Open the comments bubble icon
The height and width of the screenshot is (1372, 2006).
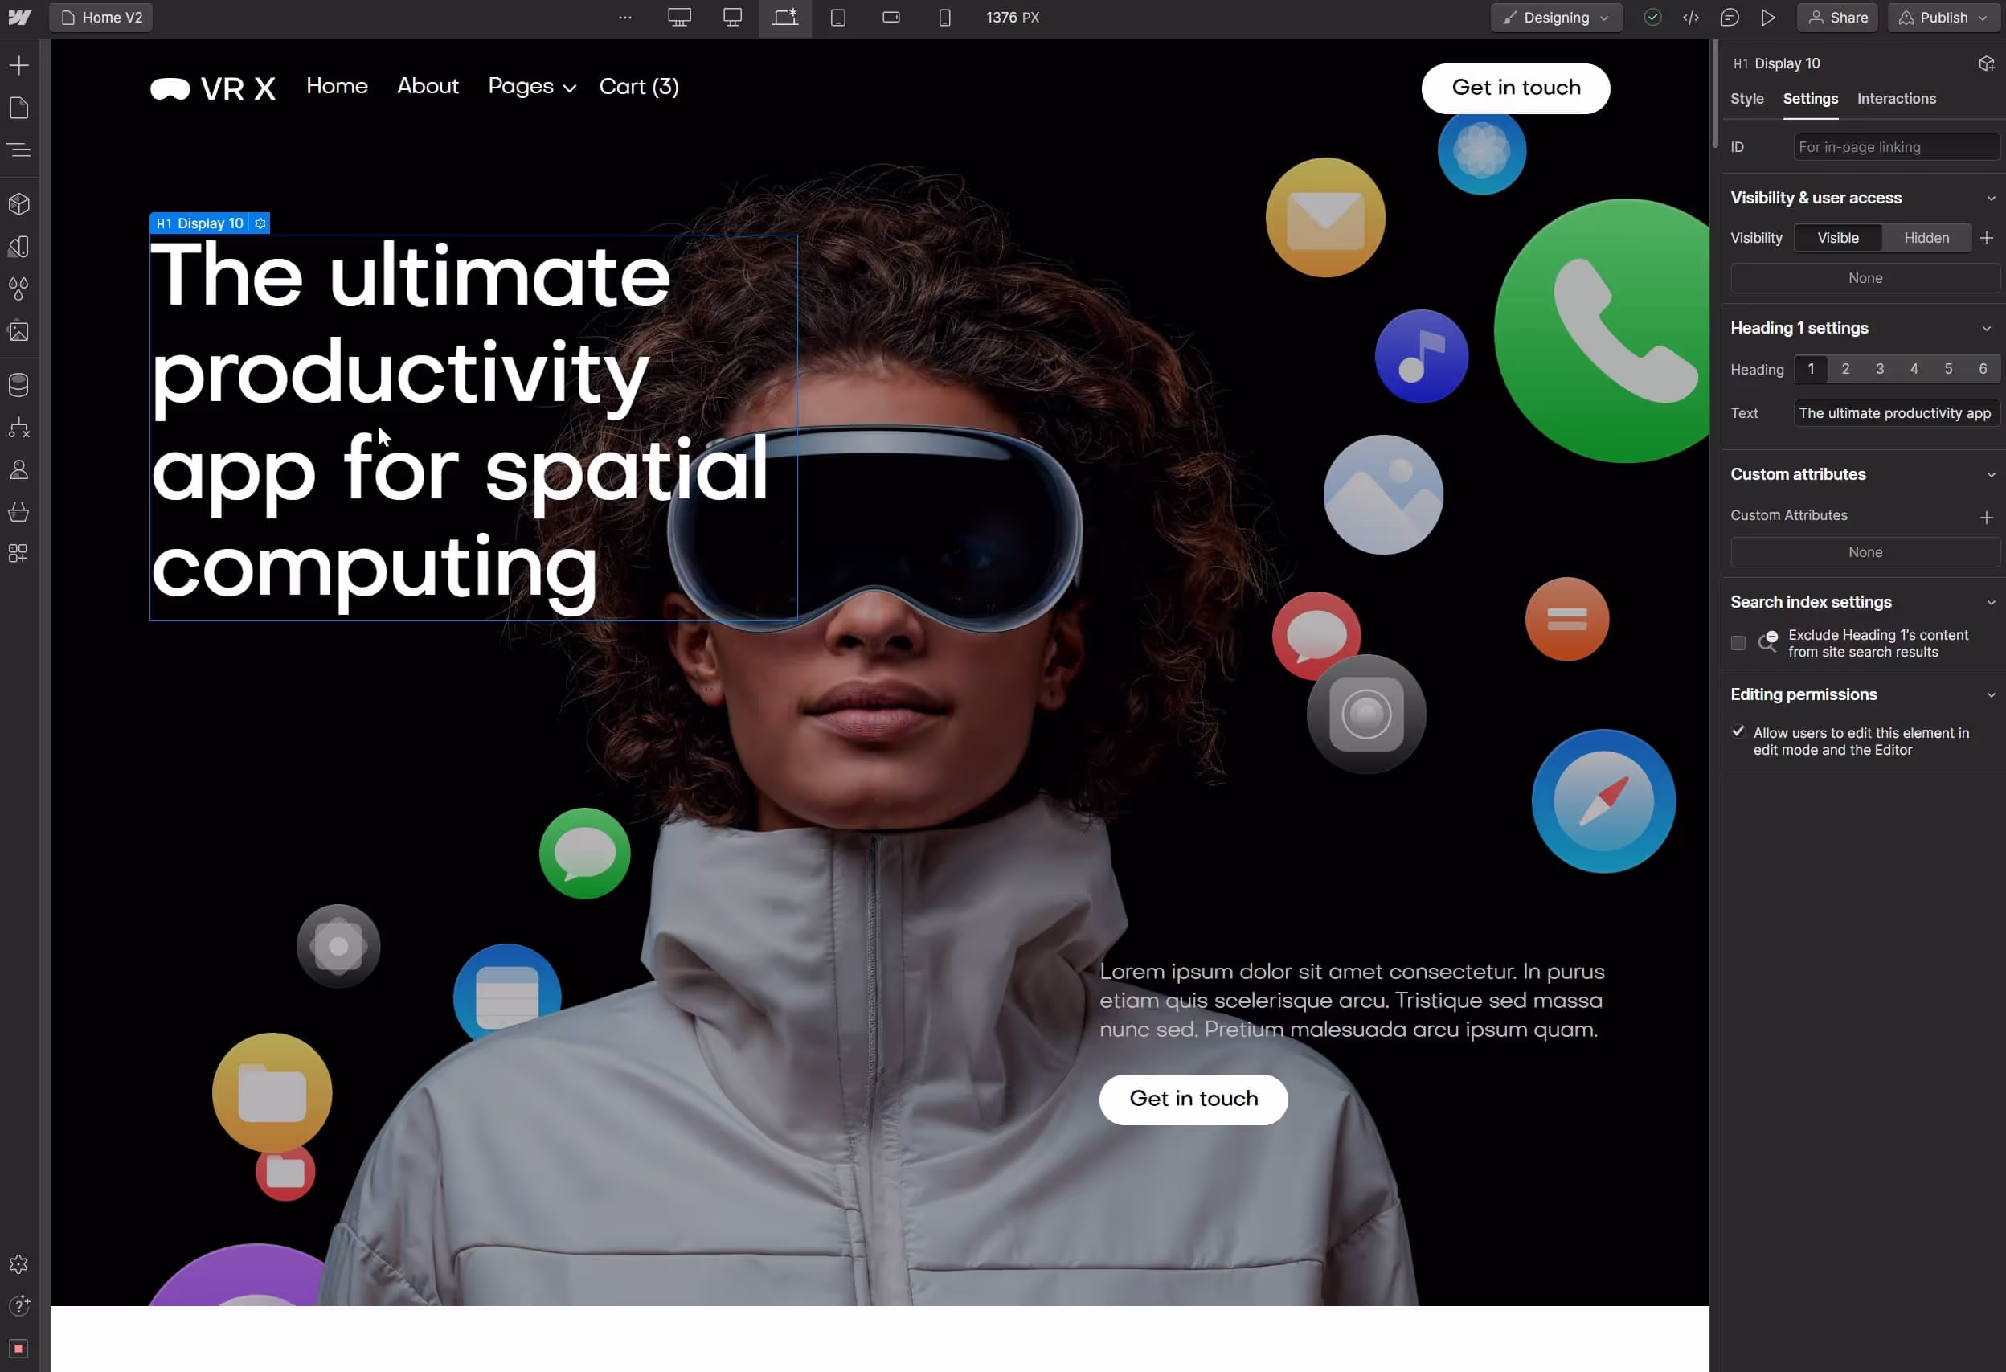point(1730,17)
